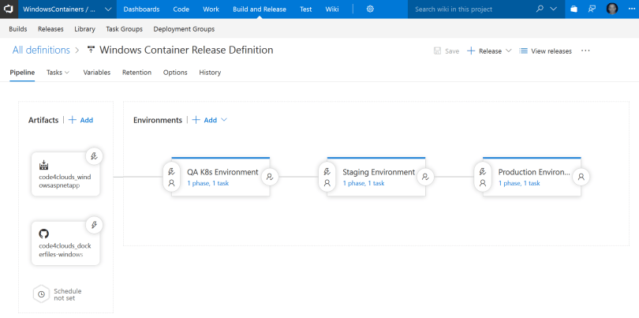The image size is (639, 318).
Task: Go to the Library page
Action: (84, 29)
